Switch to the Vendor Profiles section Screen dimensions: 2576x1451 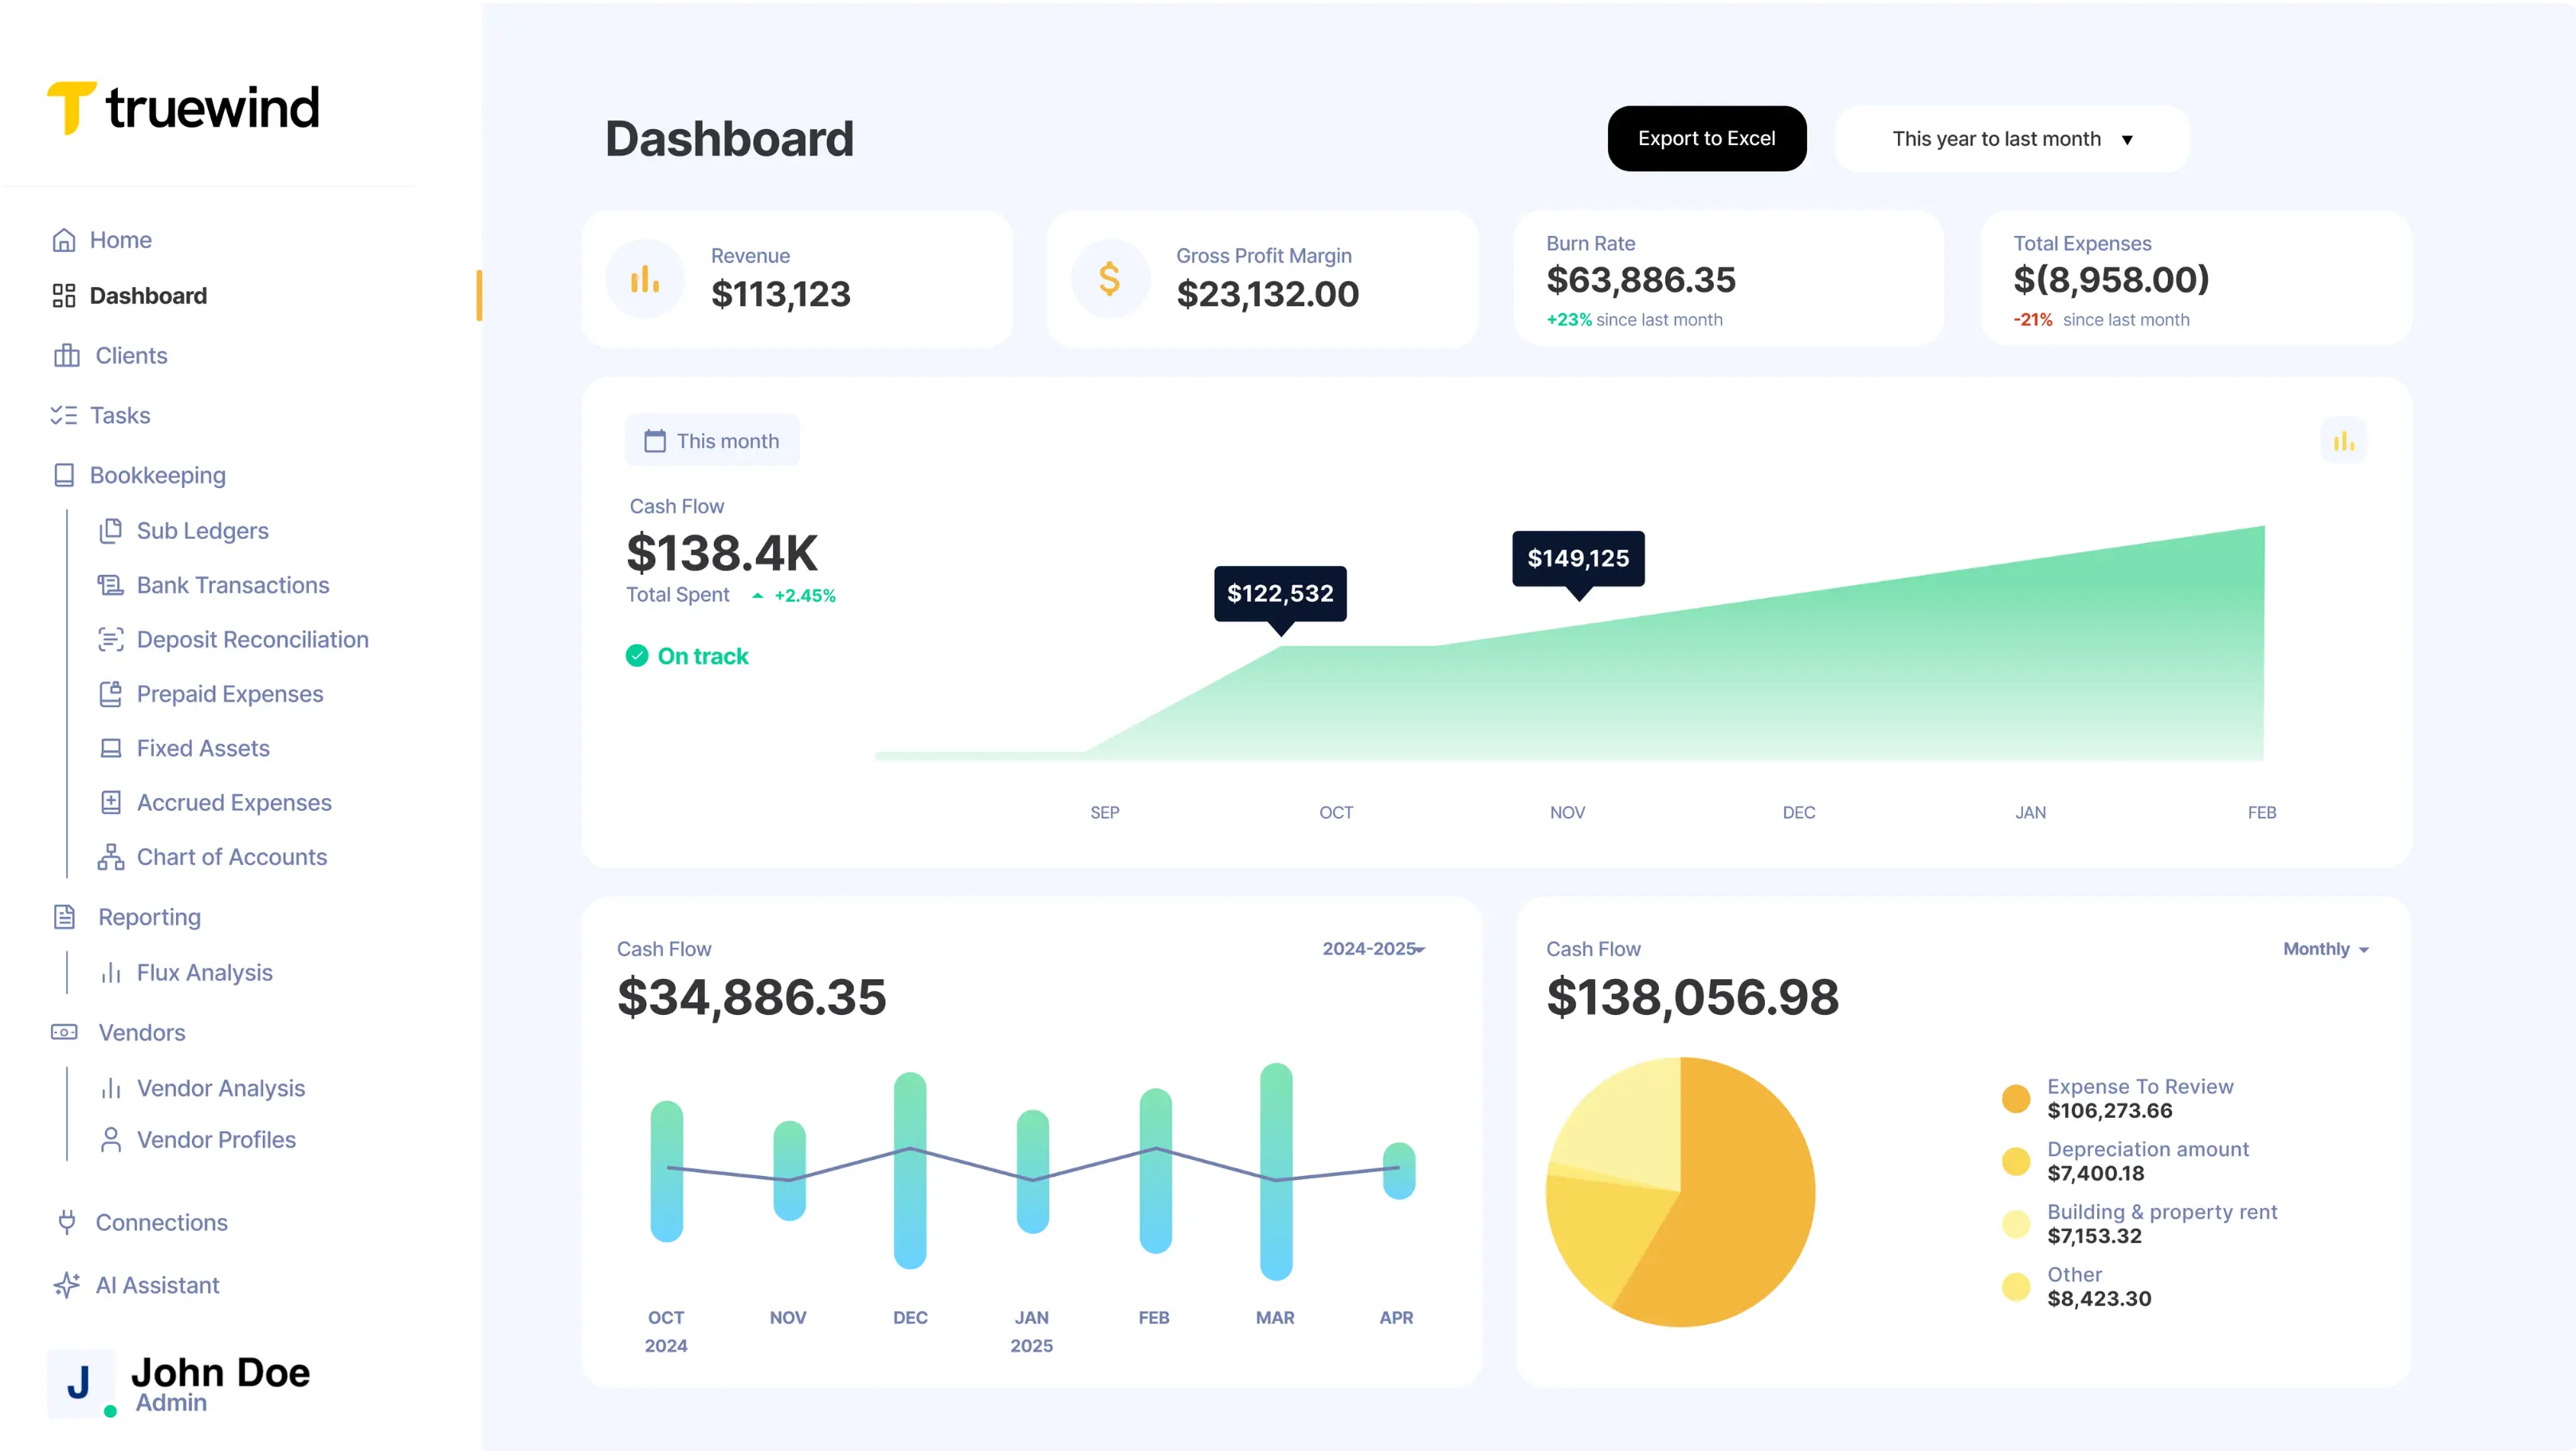(216, 1140)
